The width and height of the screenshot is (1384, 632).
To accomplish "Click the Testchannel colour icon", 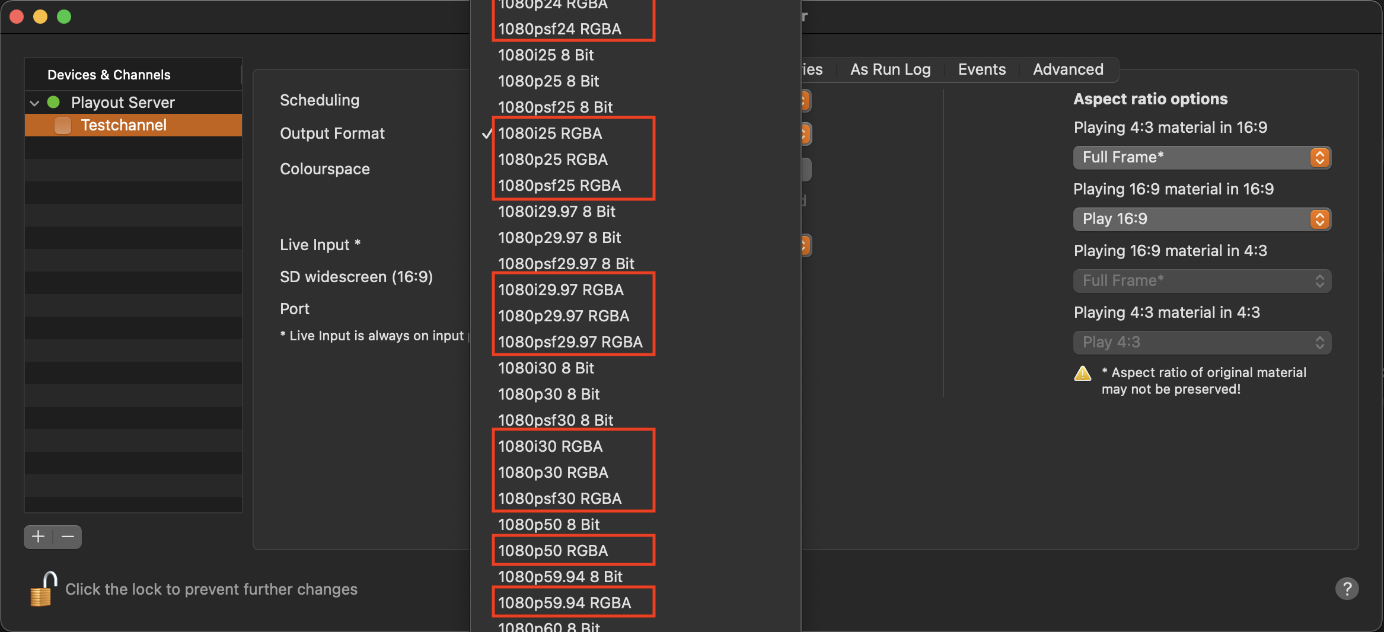I will tap(63, 125).
